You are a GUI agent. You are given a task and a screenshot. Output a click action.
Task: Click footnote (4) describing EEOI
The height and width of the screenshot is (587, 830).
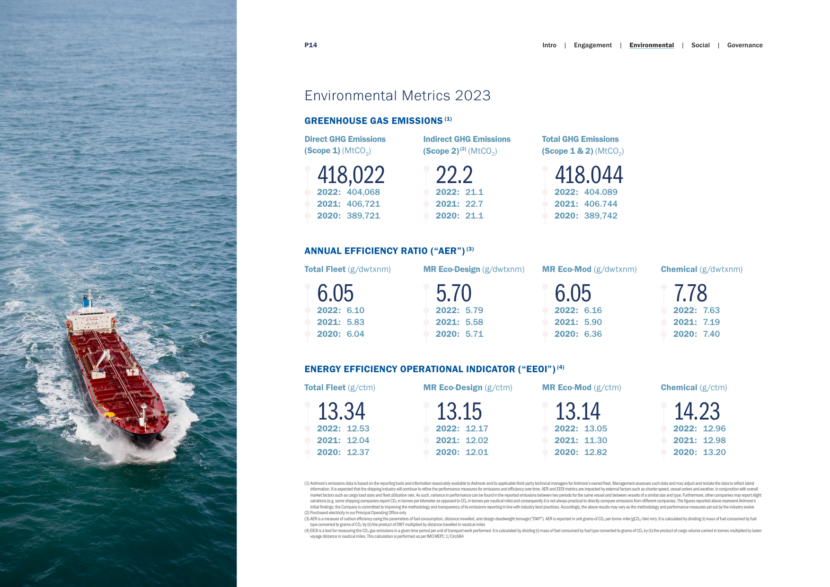point(533,534)
